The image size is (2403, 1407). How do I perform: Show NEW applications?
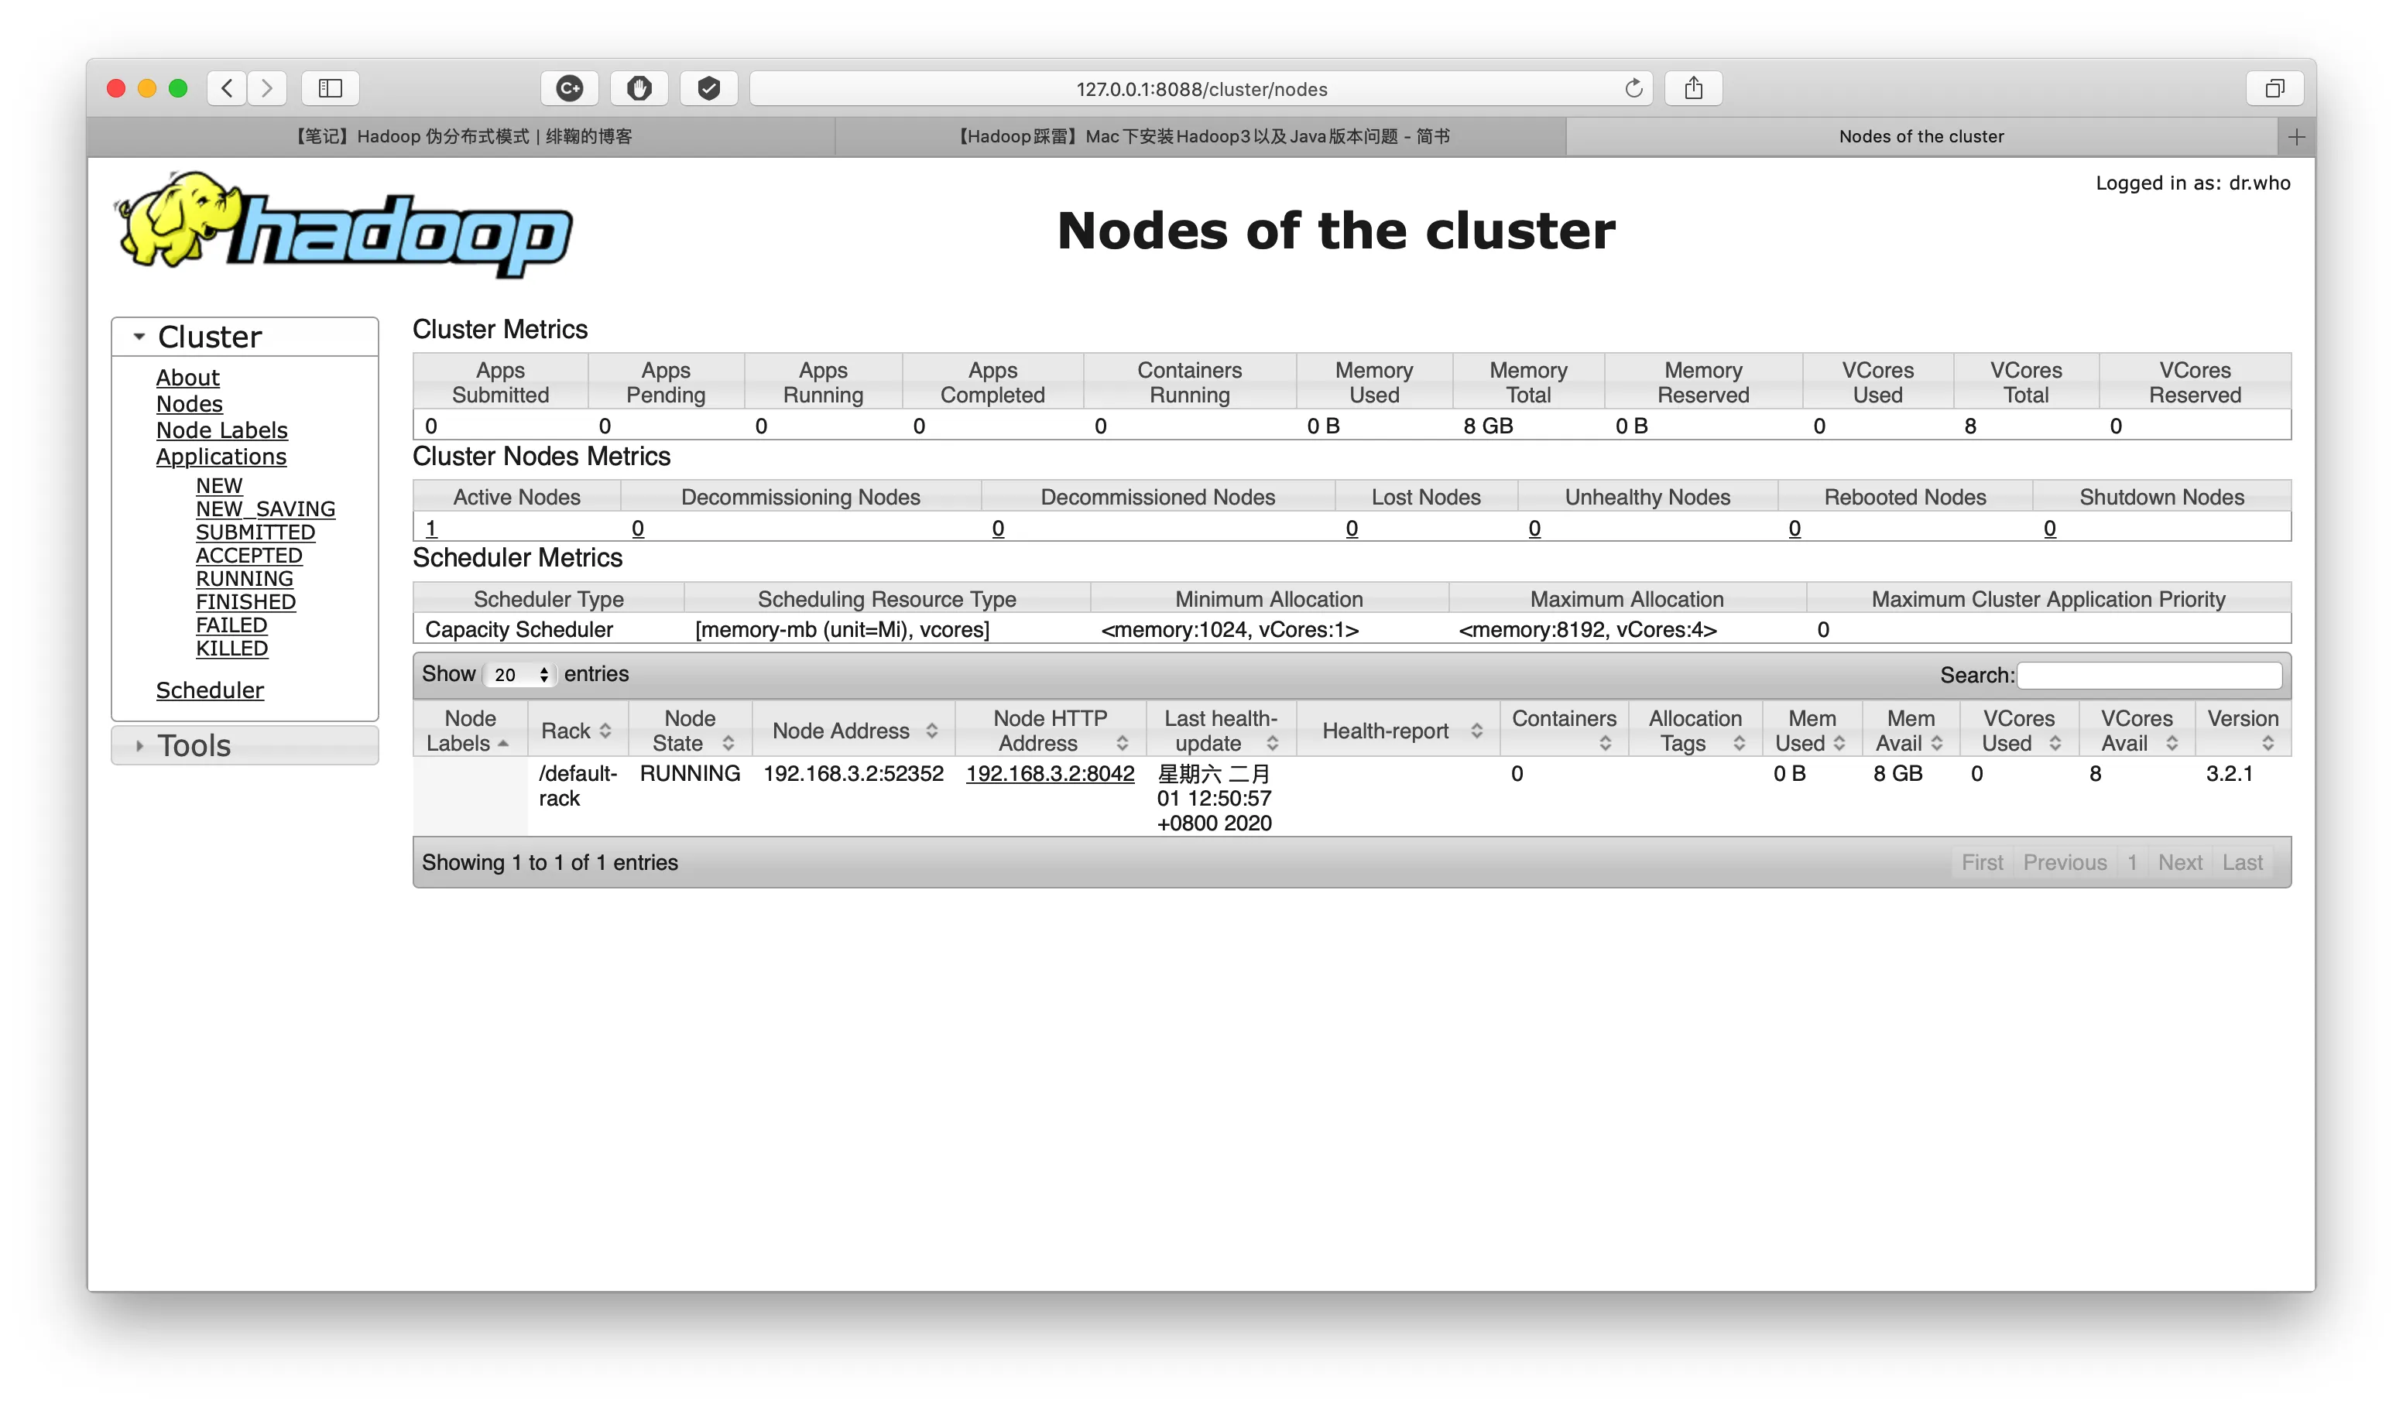click(x=219, y=486)
